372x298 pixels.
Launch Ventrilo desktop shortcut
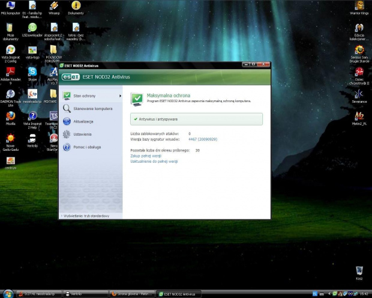(x=32, y=141)
